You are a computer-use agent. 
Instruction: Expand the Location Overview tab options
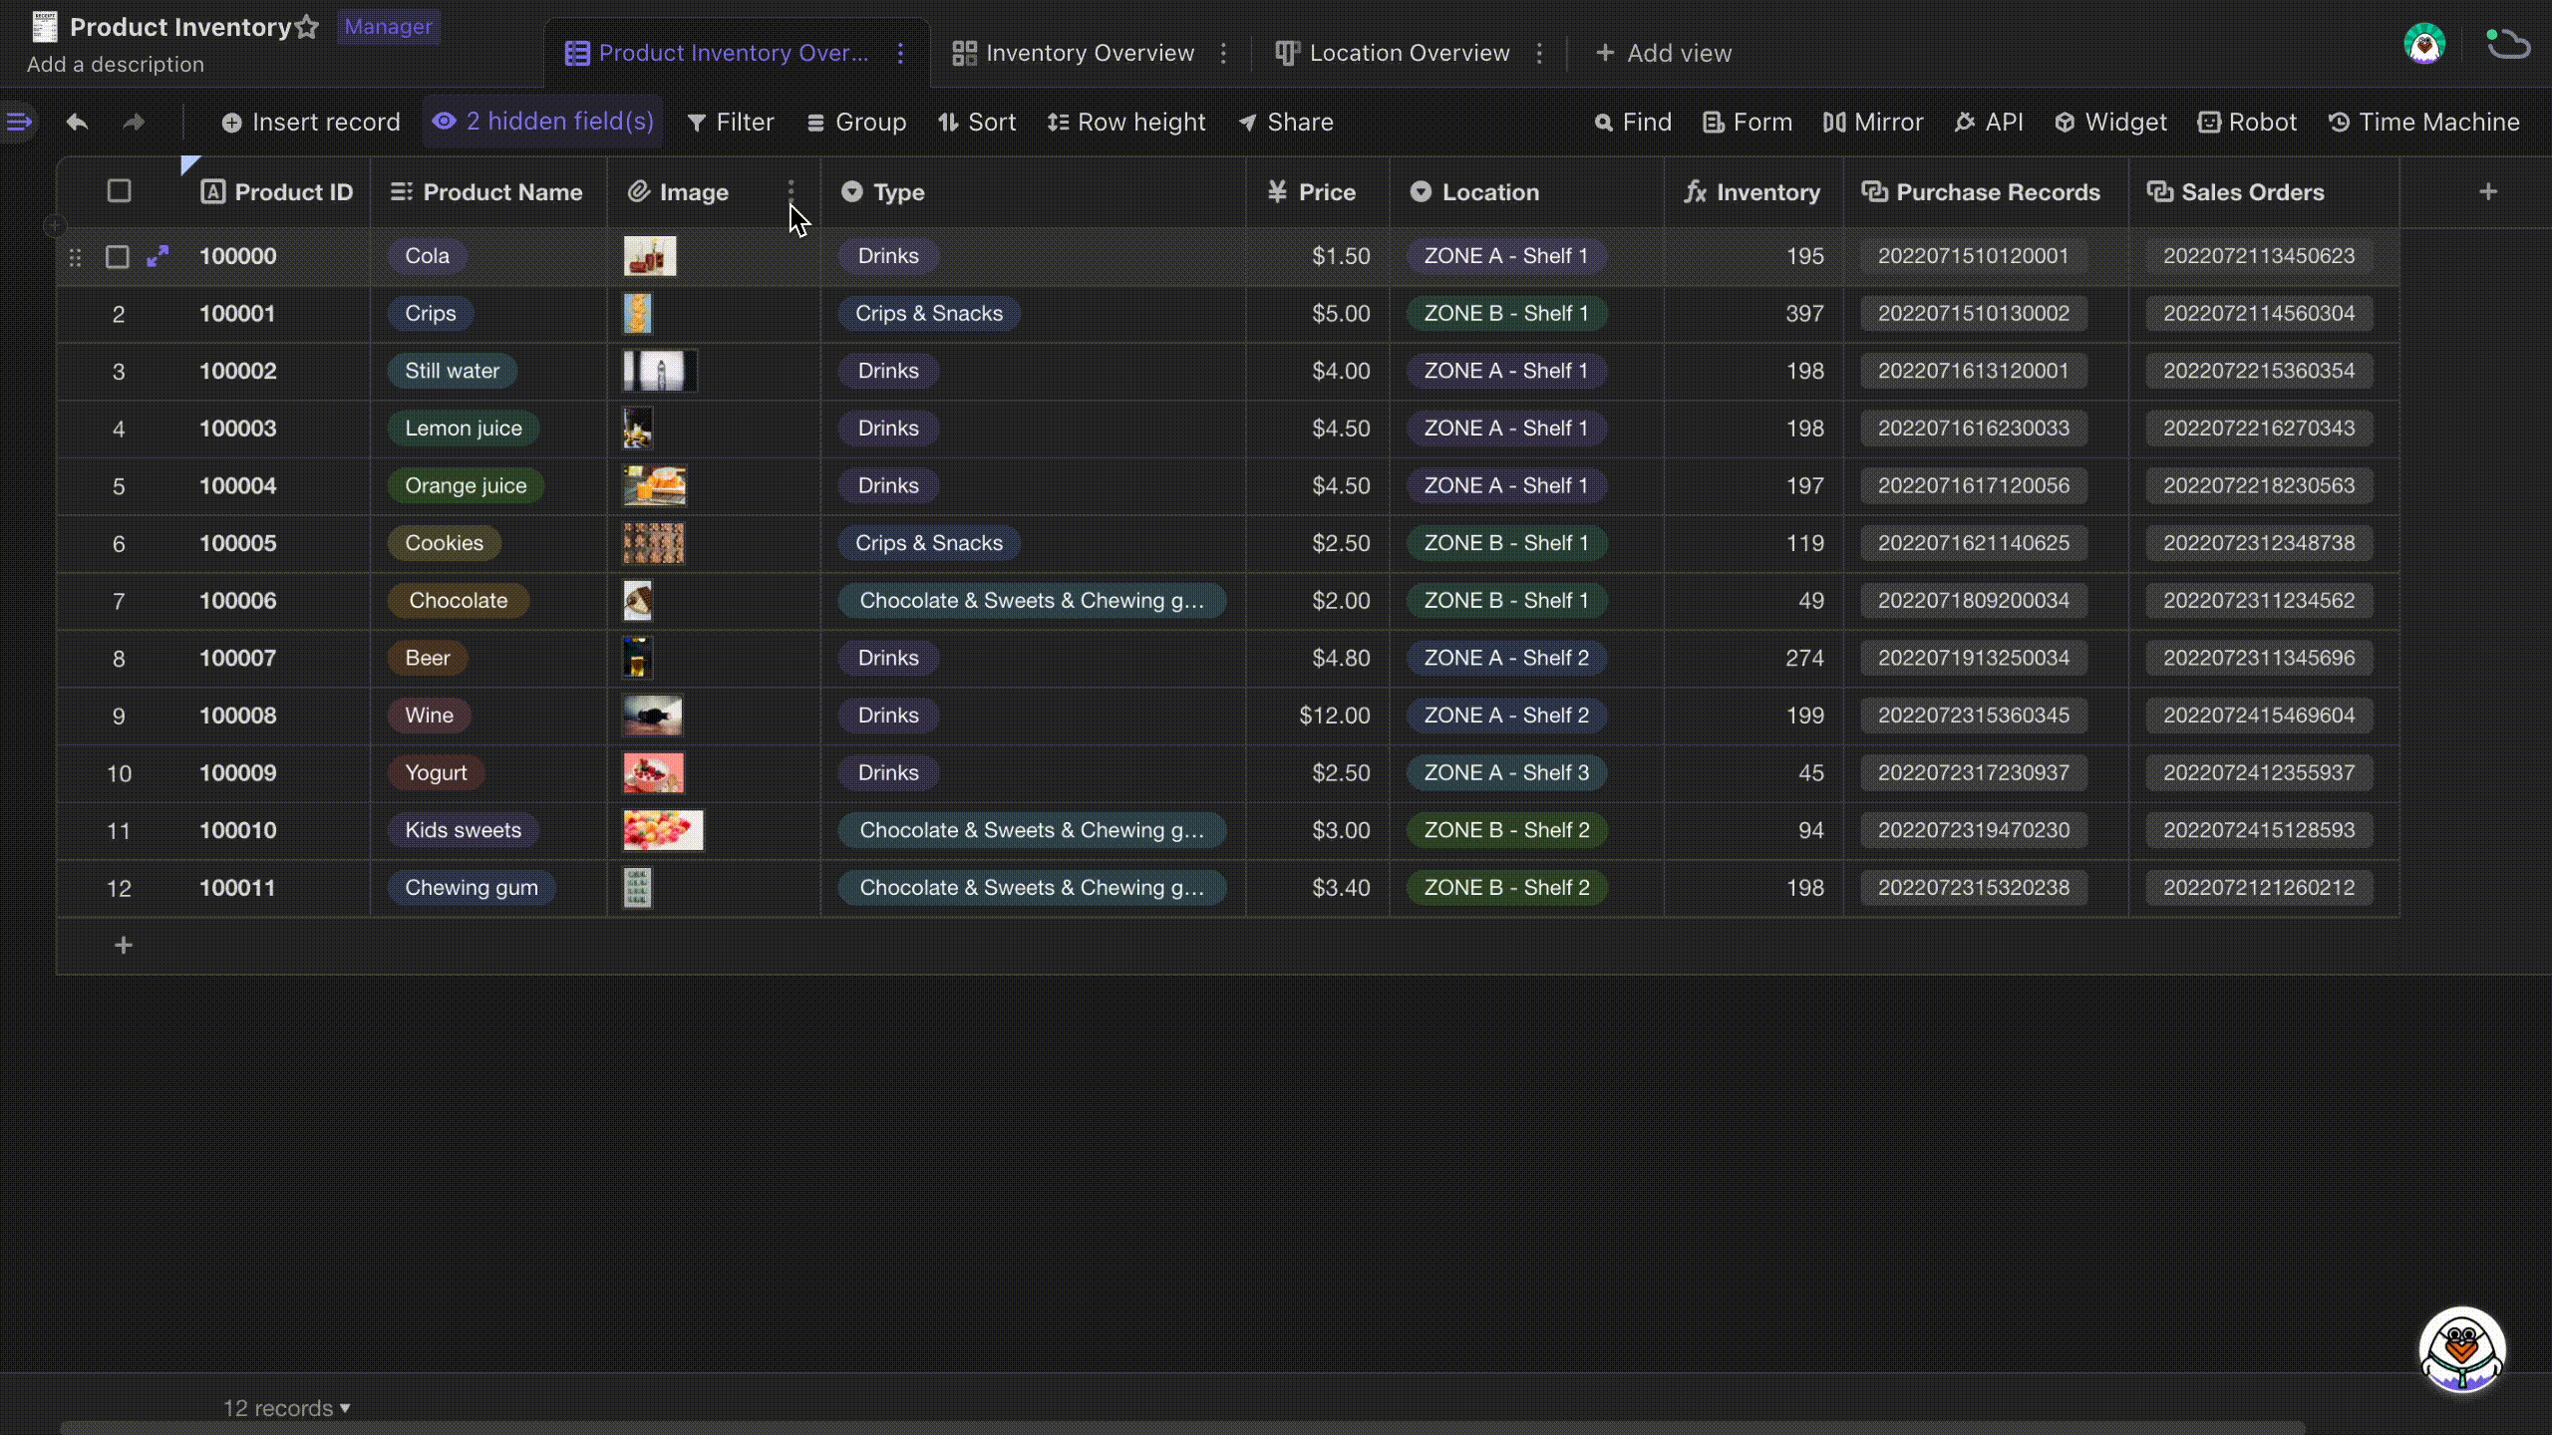click(x=1539, y=53)
